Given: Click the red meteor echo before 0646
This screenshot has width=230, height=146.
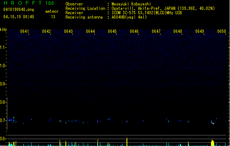Looking at the screenshot, I should [127, 122].
